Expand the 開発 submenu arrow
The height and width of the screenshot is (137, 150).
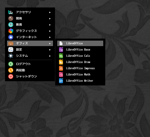point(50,19)
